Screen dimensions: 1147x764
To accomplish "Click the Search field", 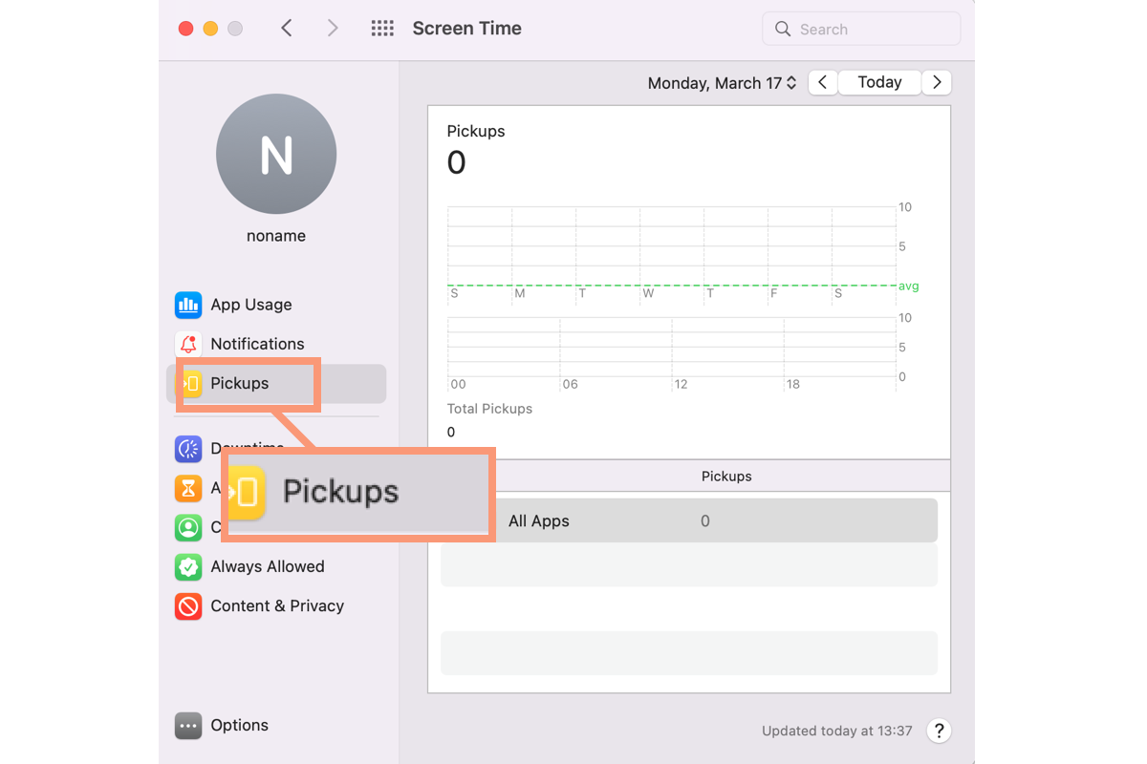I will 860,29.
